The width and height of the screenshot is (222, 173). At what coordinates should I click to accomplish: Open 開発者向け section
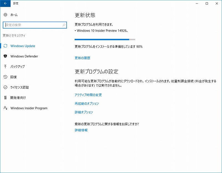tap(18, 98)
